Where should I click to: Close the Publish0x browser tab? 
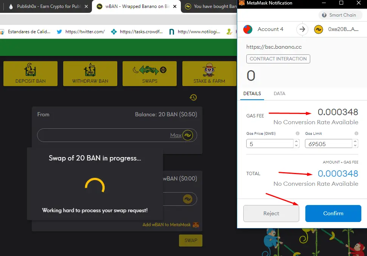tap(86, 6)
